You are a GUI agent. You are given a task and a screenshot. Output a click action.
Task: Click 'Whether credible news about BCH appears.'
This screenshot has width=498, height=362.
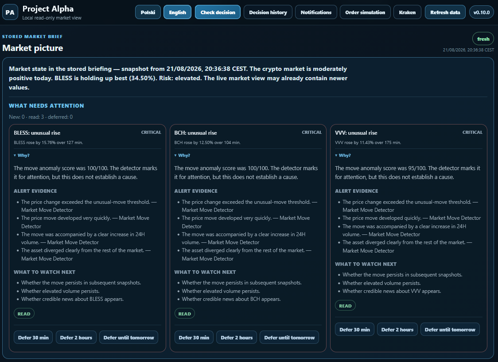[x=231, y=299]
